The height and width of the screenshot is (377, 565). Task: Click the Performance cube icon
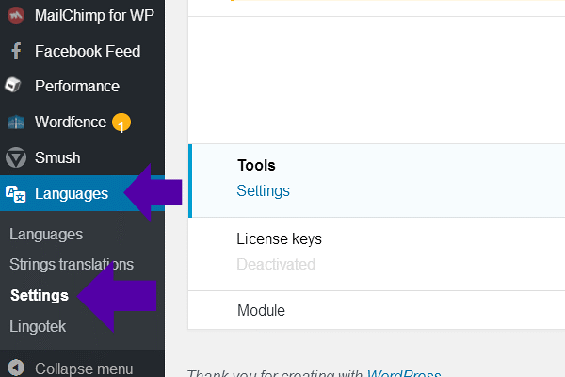point(15,86)
